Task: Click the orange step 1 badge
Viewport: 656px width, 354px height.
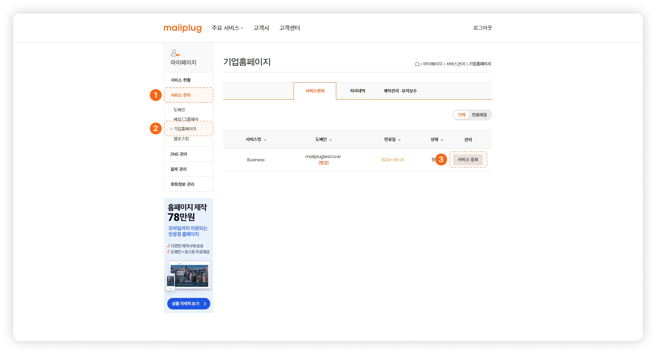Action: [156, 95]
